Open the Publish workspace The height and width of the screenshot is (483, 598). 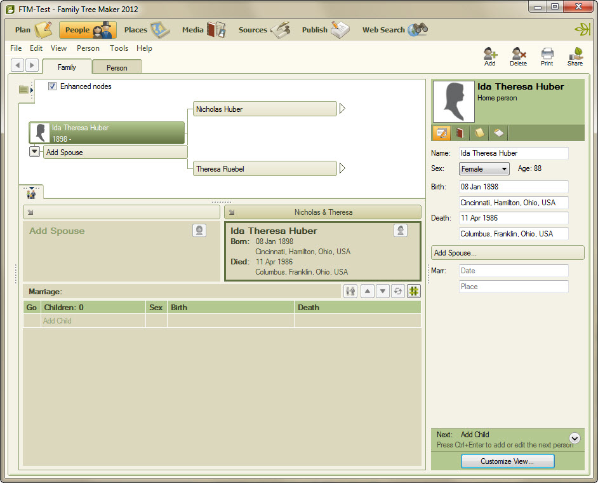point(325,30)
